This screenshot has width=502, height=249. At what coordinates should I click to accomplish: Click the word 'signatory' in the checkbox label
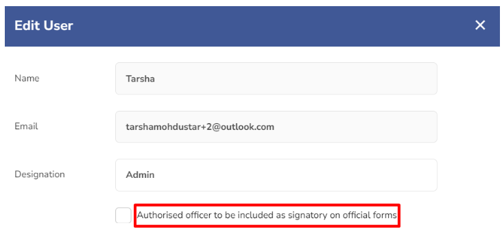[x=307, y=215]
